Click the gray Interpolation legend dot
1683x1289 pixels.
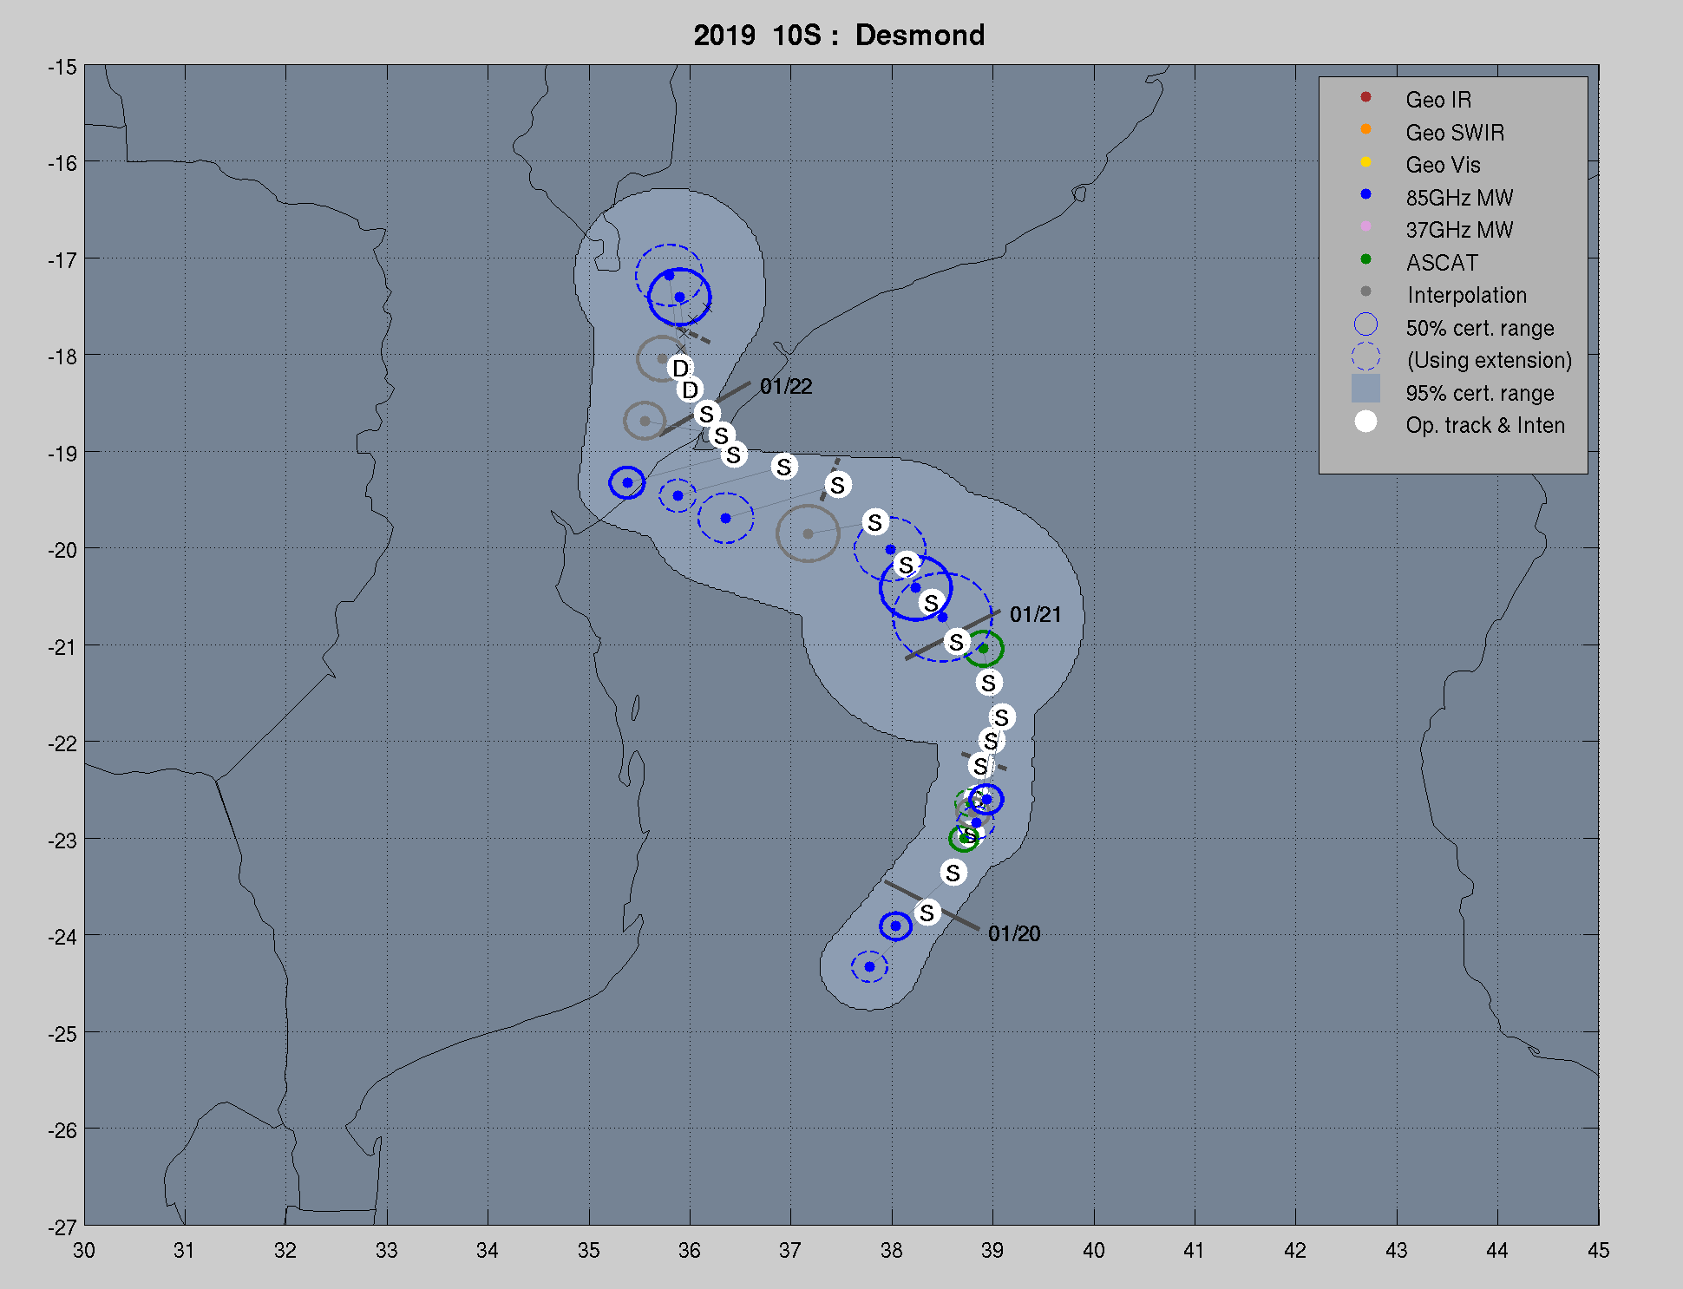pos(1365,291)
